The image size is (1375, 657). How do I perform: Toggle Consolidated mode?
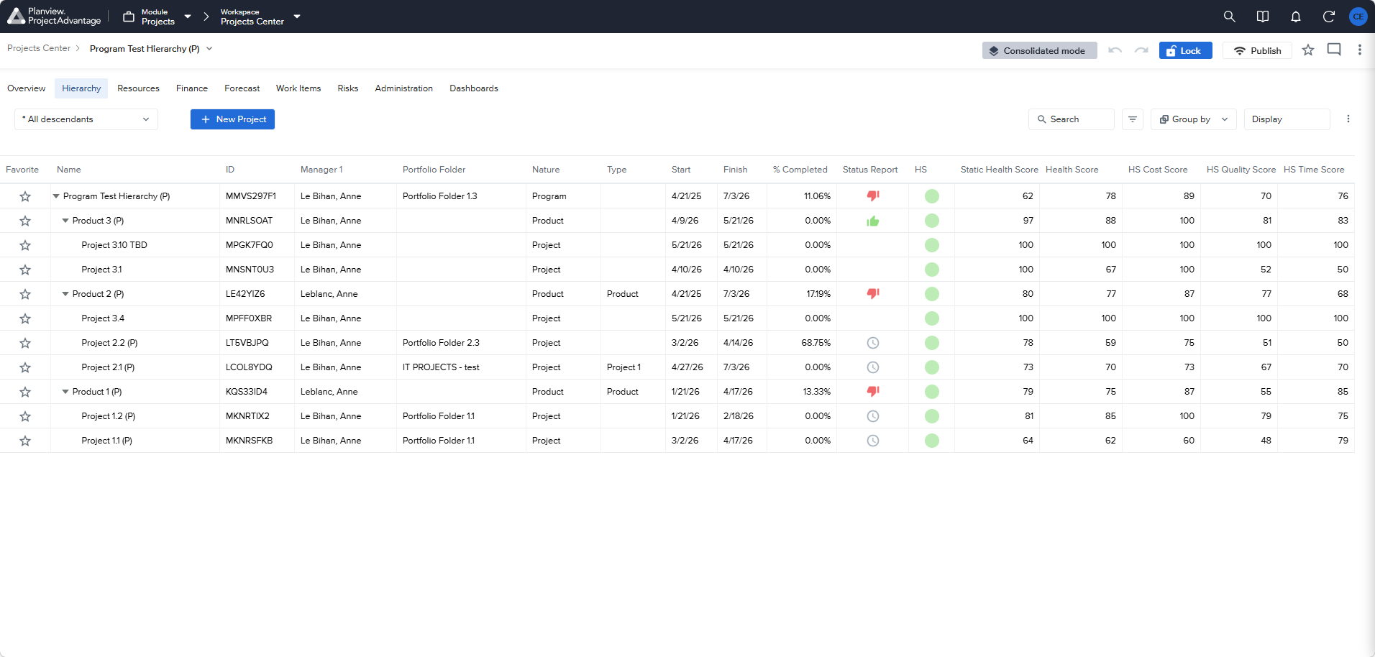click(x=1039, y=50)
